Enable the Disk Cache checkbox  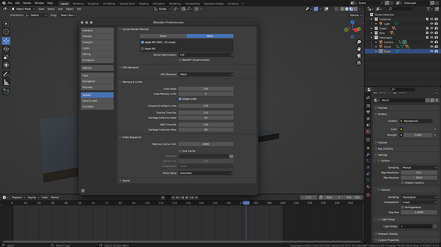tap(180, 151)
